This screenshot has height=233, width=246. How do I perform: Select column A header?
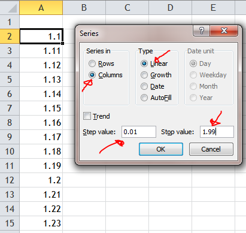point(41,8)
